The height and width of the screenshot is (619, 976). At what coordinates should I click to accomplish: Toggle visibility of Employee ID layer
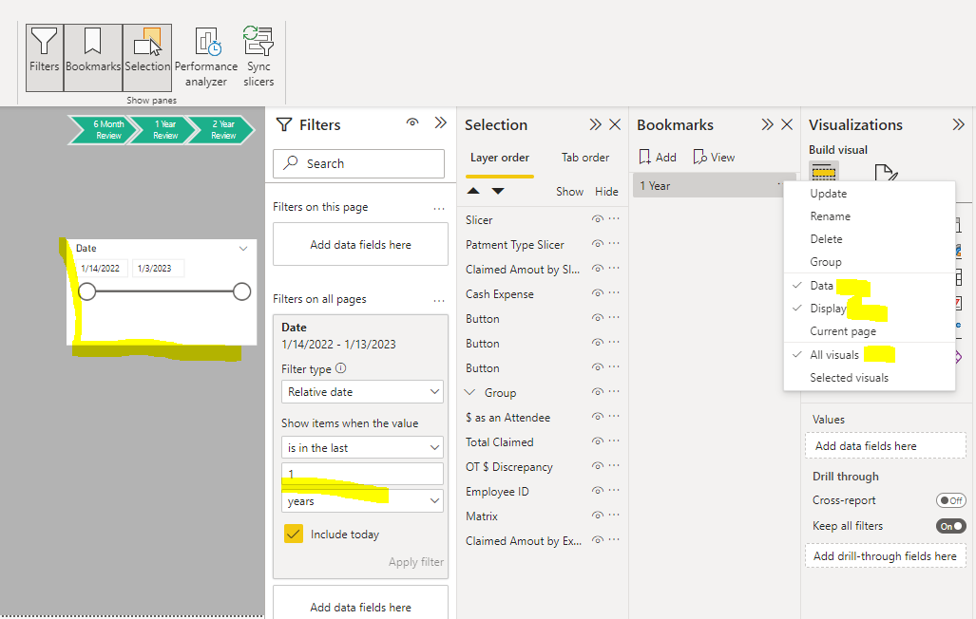pyautogui.click(x=598, y=491)
